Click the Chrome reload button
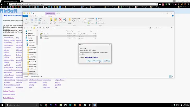This screenshot has height=107, width=190. click(7, 4)
